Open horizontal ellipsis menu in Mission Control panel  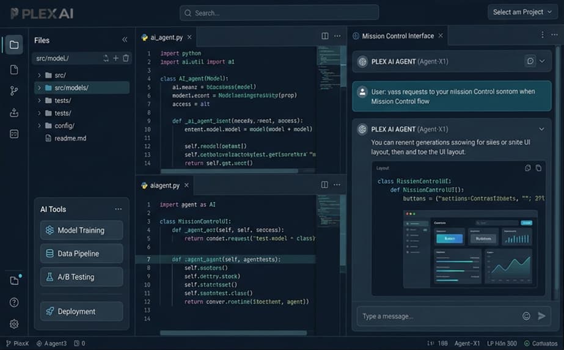point(554,35)
